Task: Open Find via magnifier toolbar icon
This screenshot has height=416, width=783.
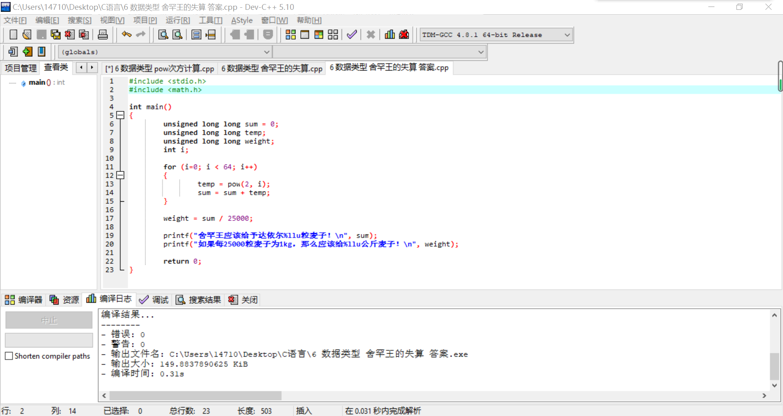Action: (x=163, y=35)
